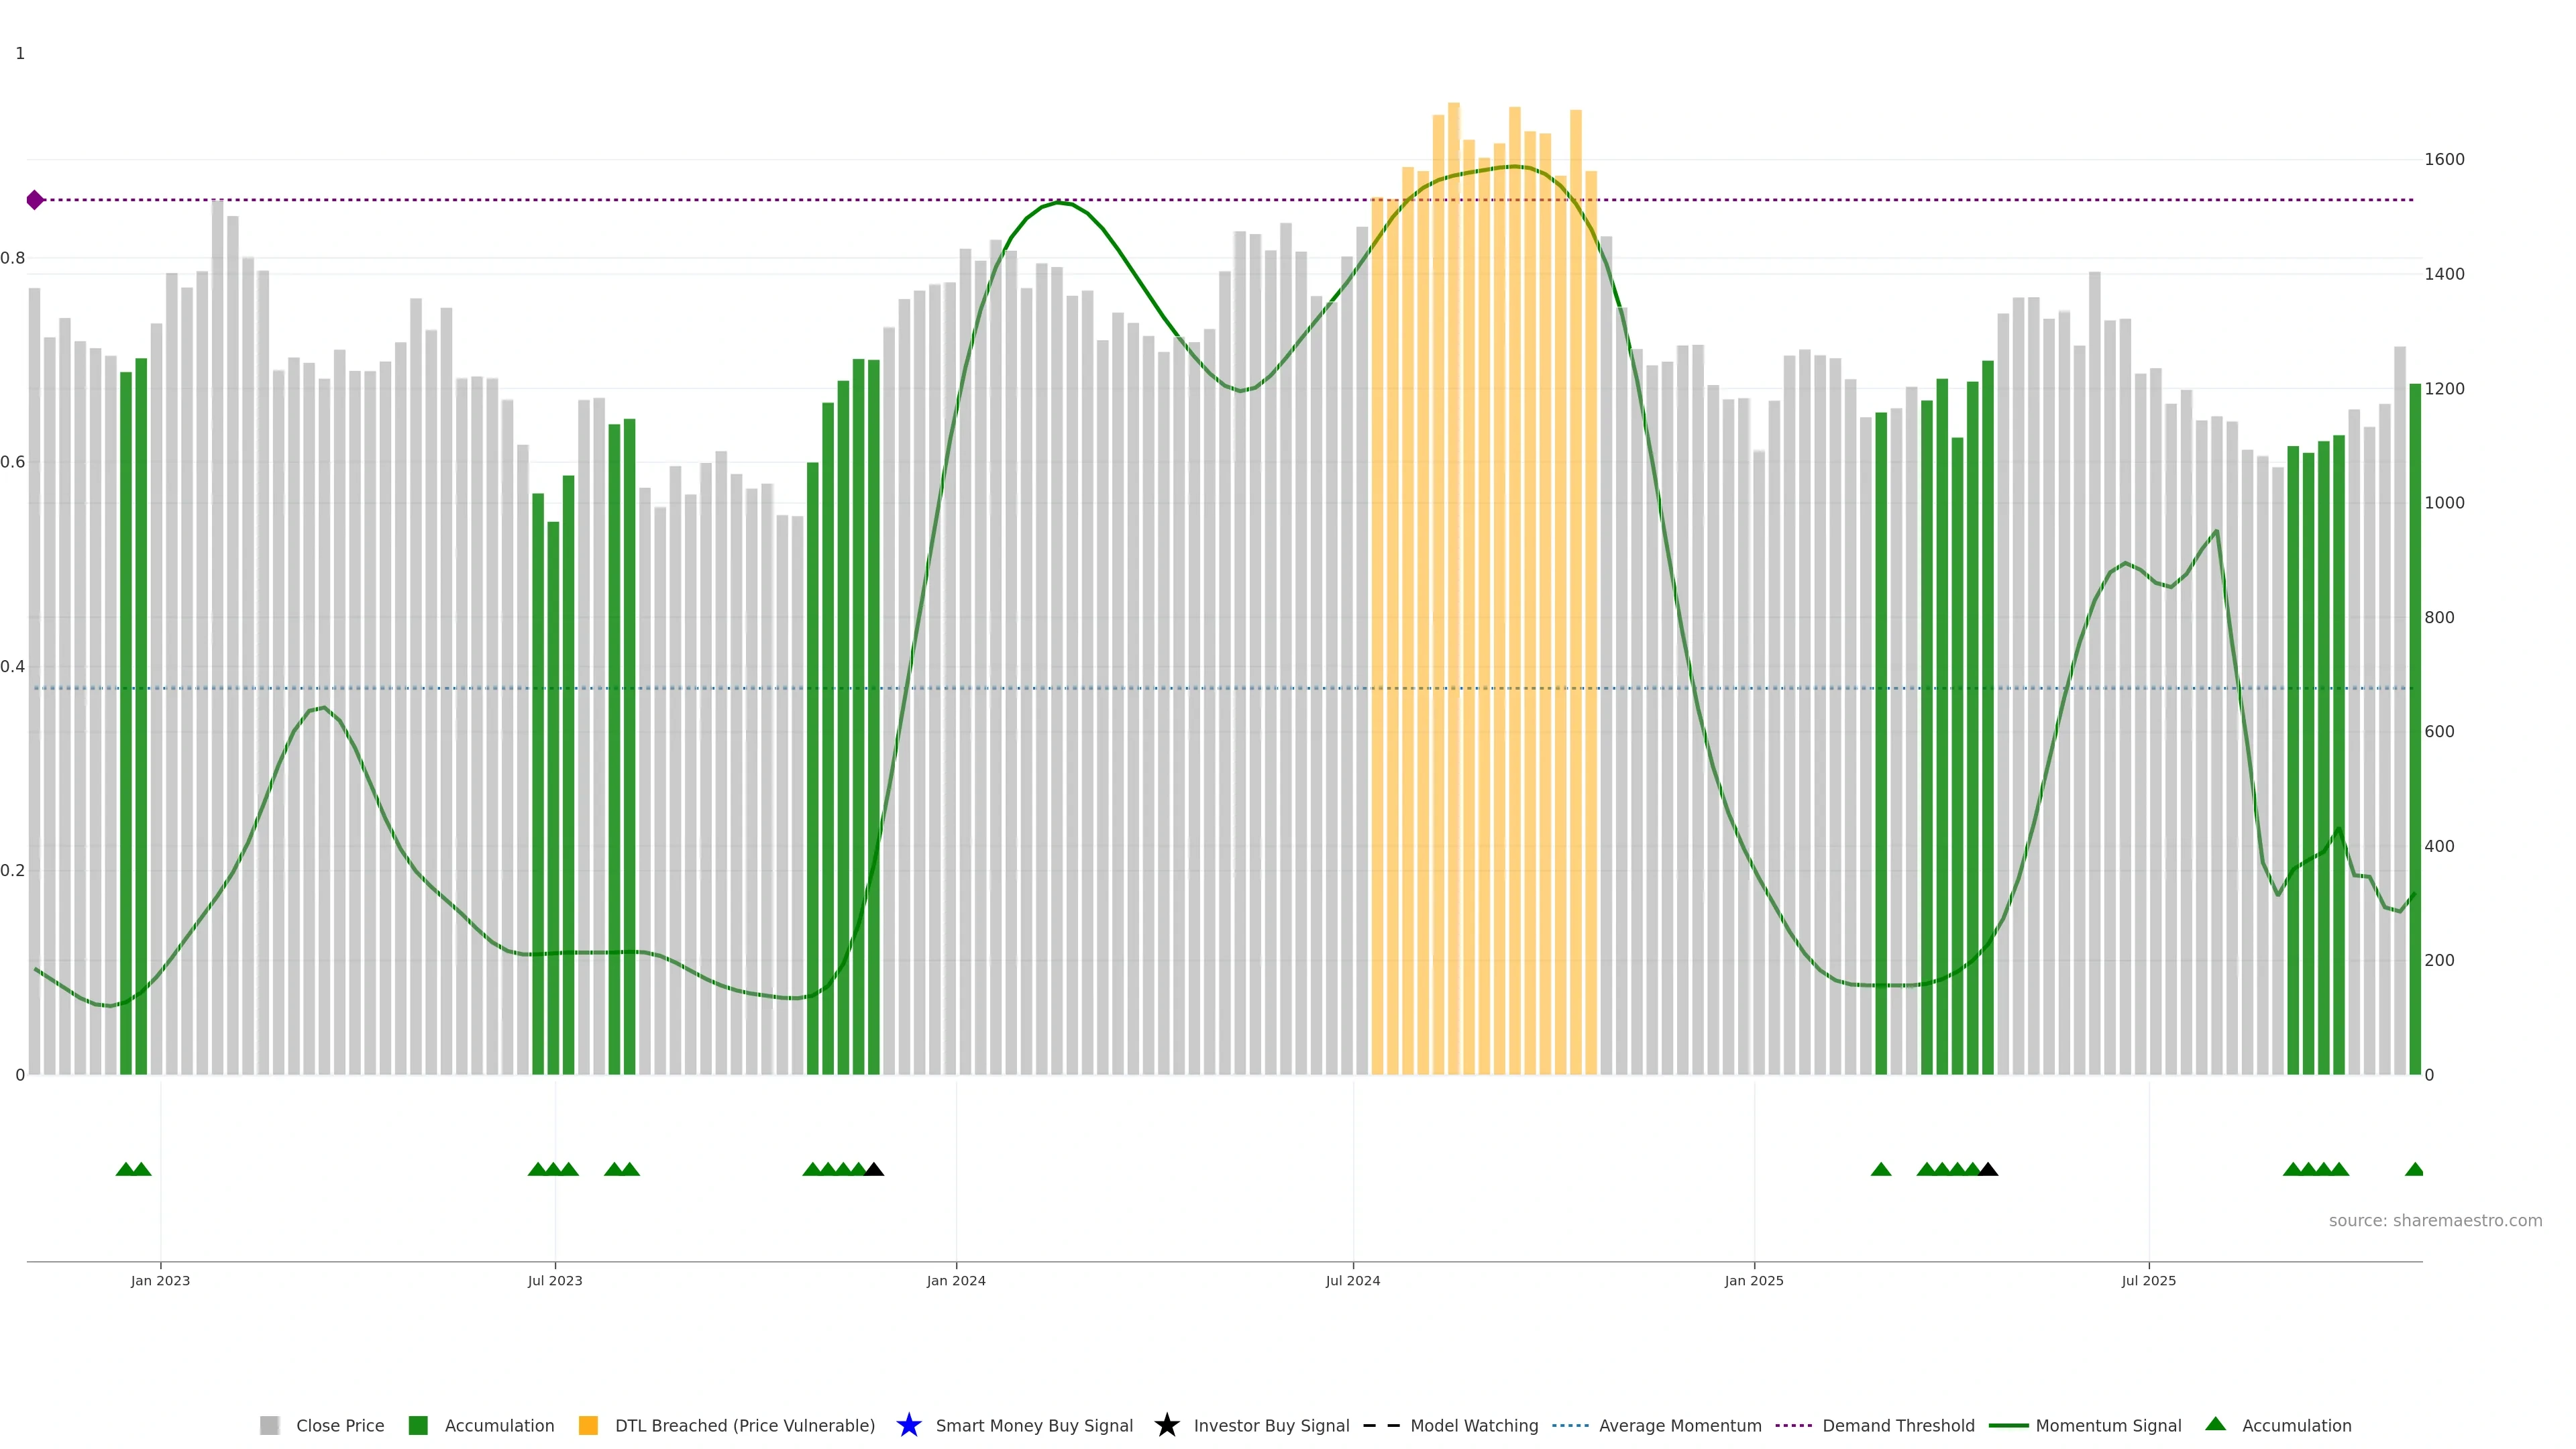This screenshot has height=1449, width=2576.
Task: Click the purple diamond Demand Threshold marker
Action: (x=35, y=200)
